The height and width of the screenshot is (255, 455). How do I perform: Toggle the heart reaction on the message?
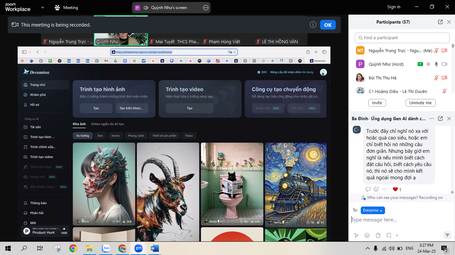395,189
